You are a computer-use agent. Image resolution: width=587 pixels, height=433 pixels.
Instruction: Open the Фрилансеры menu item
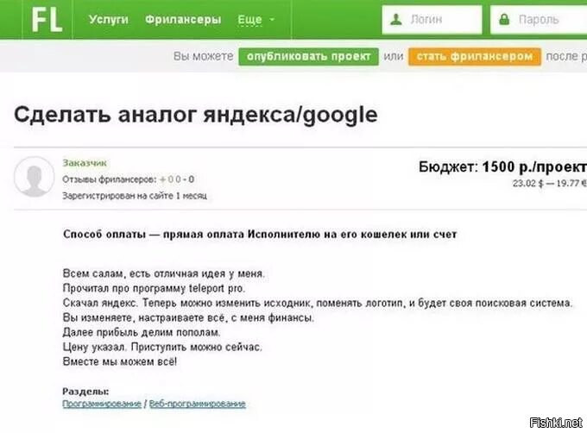tap(183, 19)
